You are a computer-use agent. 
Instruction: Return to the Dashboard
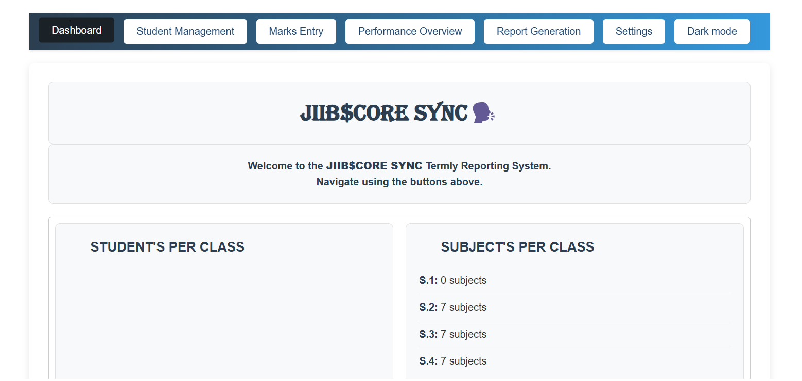tap(76, 30)
